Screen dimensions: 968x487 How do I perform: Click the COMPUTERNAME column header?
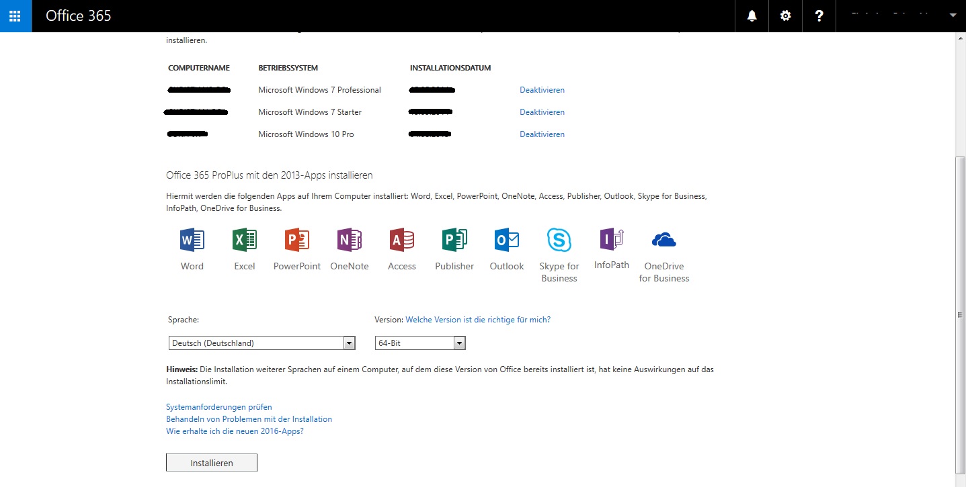click(x=199, y=69)
